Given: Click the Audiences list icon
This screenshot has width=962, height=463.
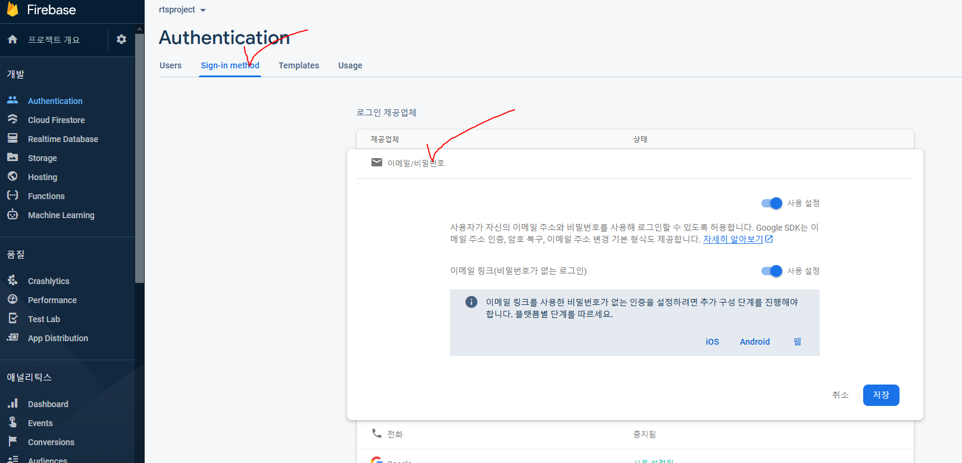Looking at the screenshot, I should [x=13, y=459].
